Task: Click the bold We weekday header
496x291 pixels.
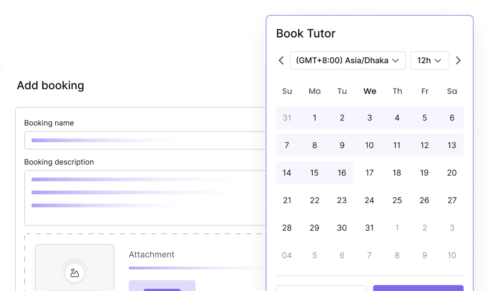Action: (369, 91)
